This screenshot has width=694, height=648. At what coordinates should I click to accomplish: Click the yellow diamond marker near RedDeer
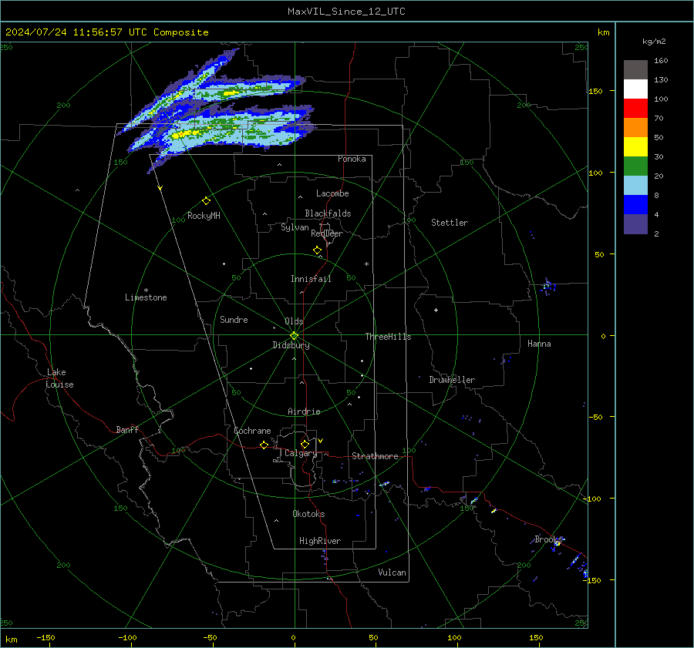pos(317,250)
